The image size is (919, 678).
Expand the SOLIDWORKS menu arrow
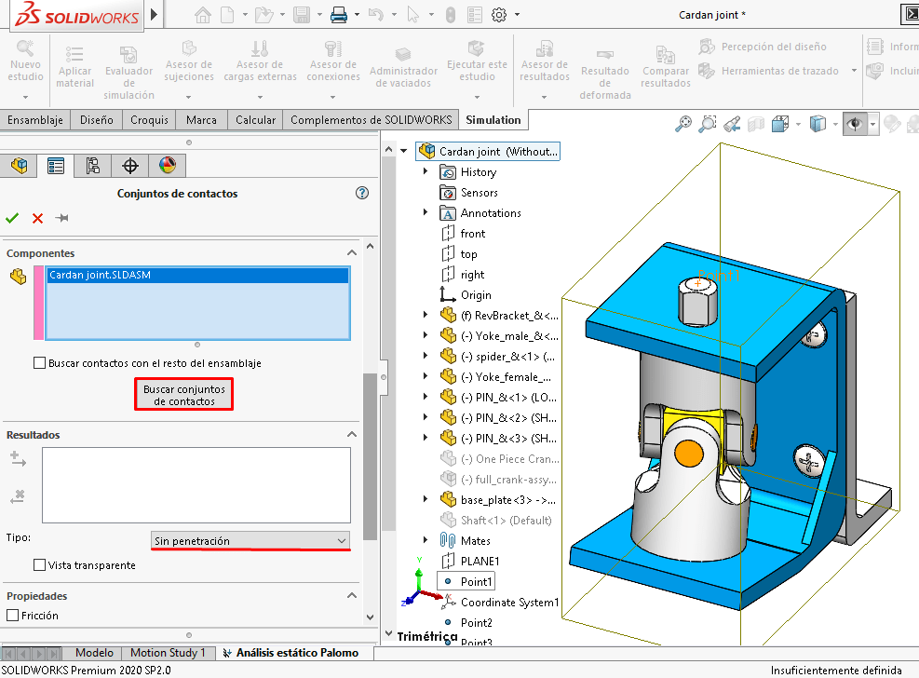154,13
